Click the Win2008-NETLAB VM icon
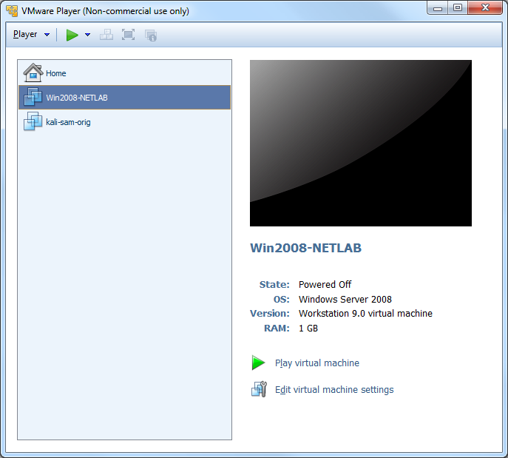Image resolution: width=508 pixels, height=458 pixels. click(x=33, y=97)
